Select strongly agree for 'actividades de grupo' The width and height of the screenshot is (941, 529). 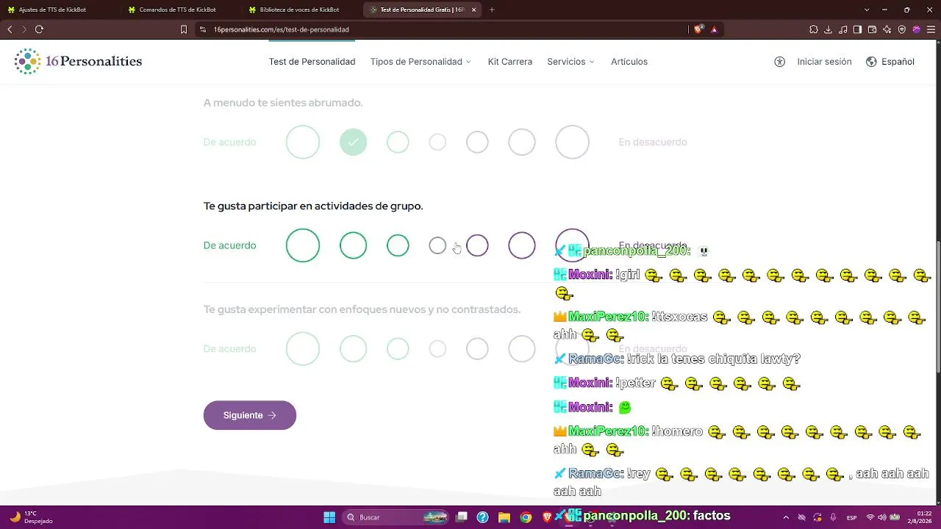pyautogui.click(x=303, y=245)
